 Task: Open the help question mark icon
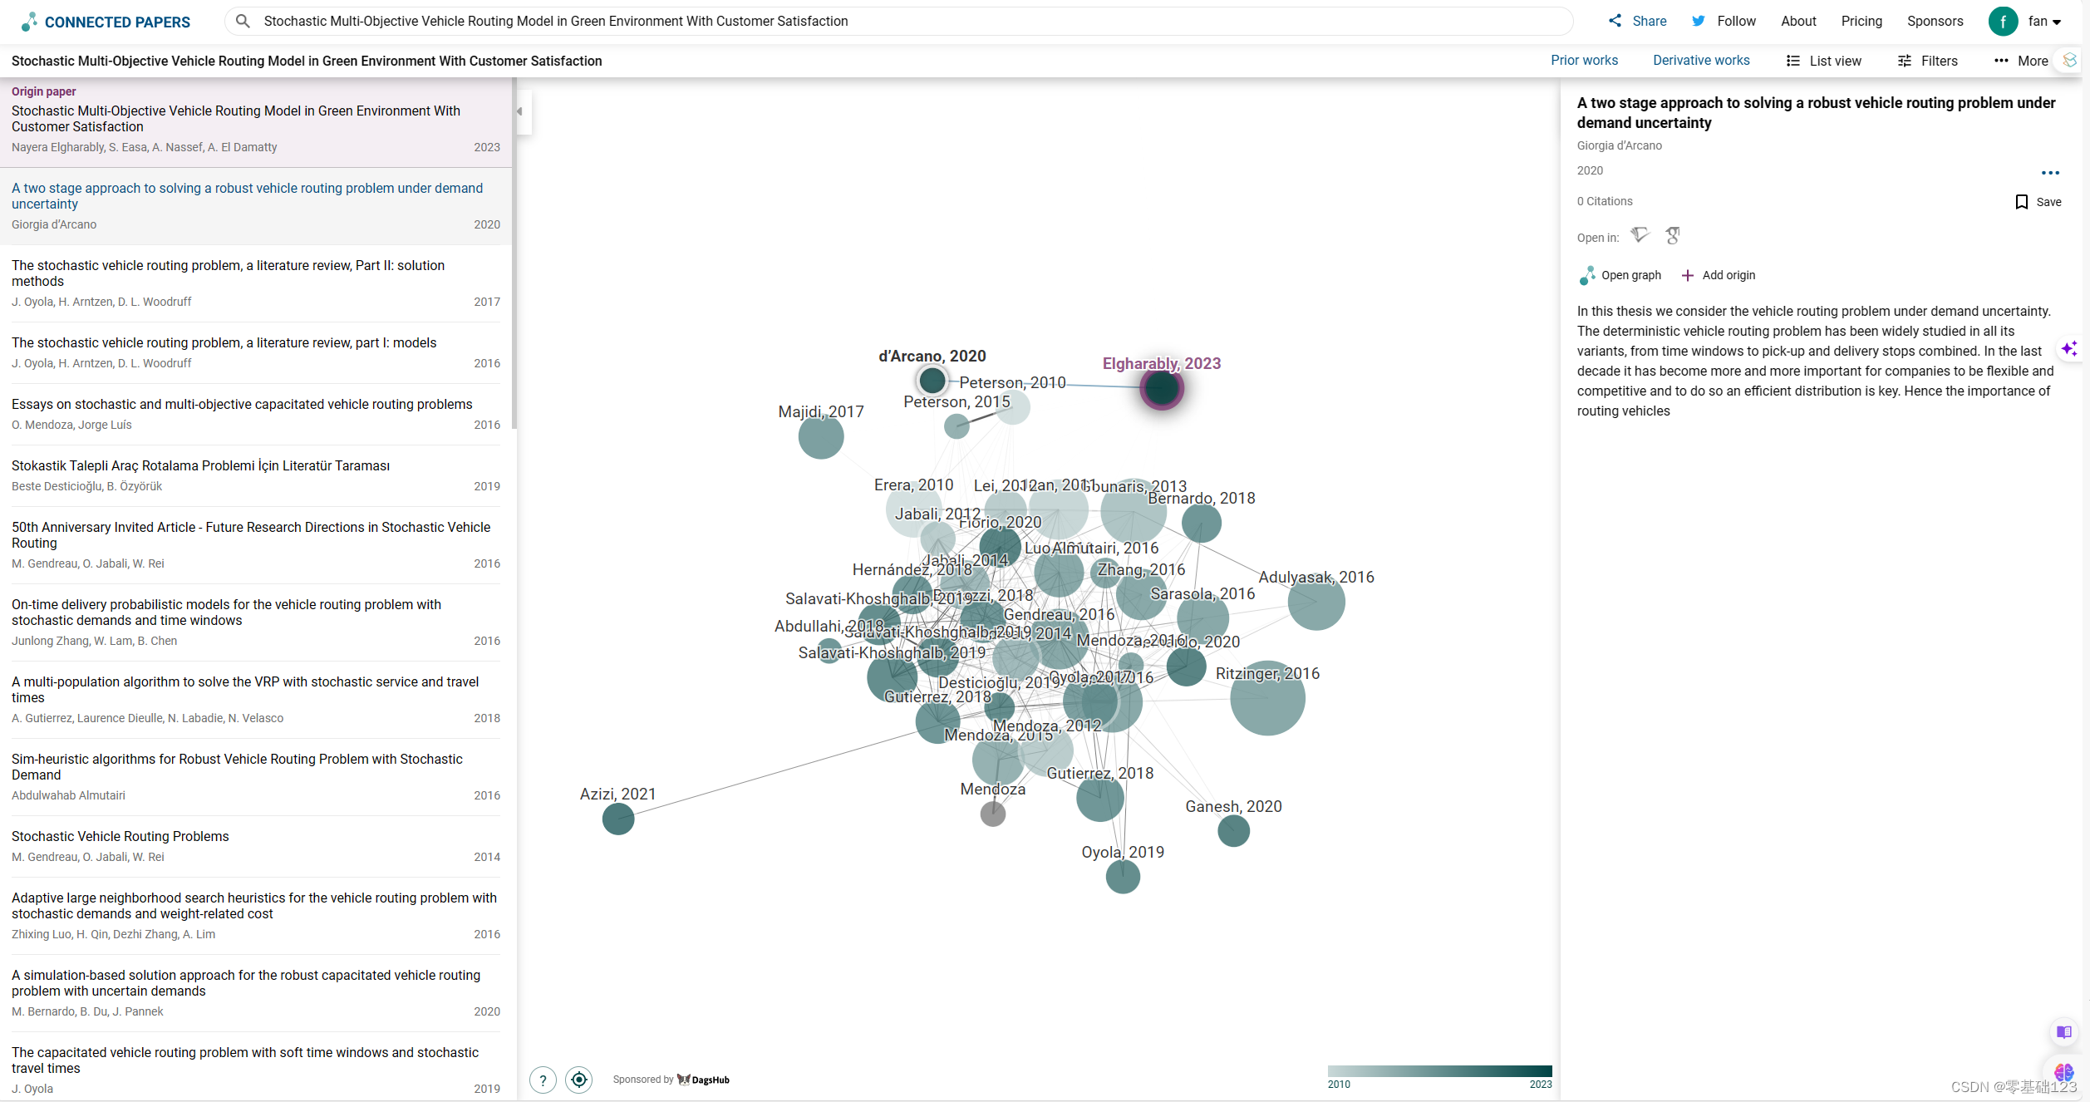[x=543, y=1080]
